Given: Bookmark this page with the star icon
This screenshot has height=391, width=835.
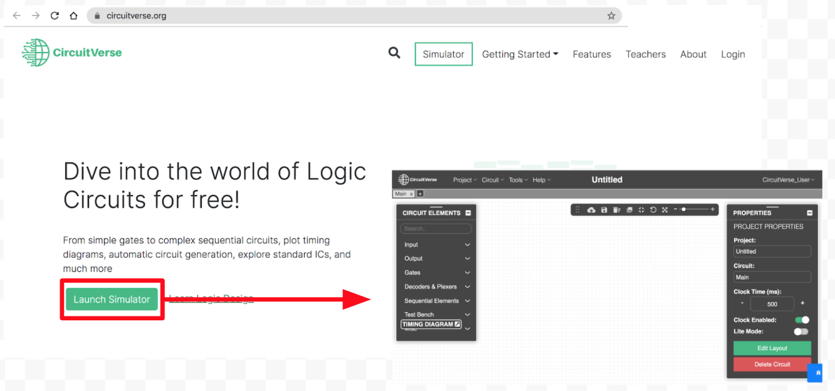Looking at the screenshot, I should (611, 16).
